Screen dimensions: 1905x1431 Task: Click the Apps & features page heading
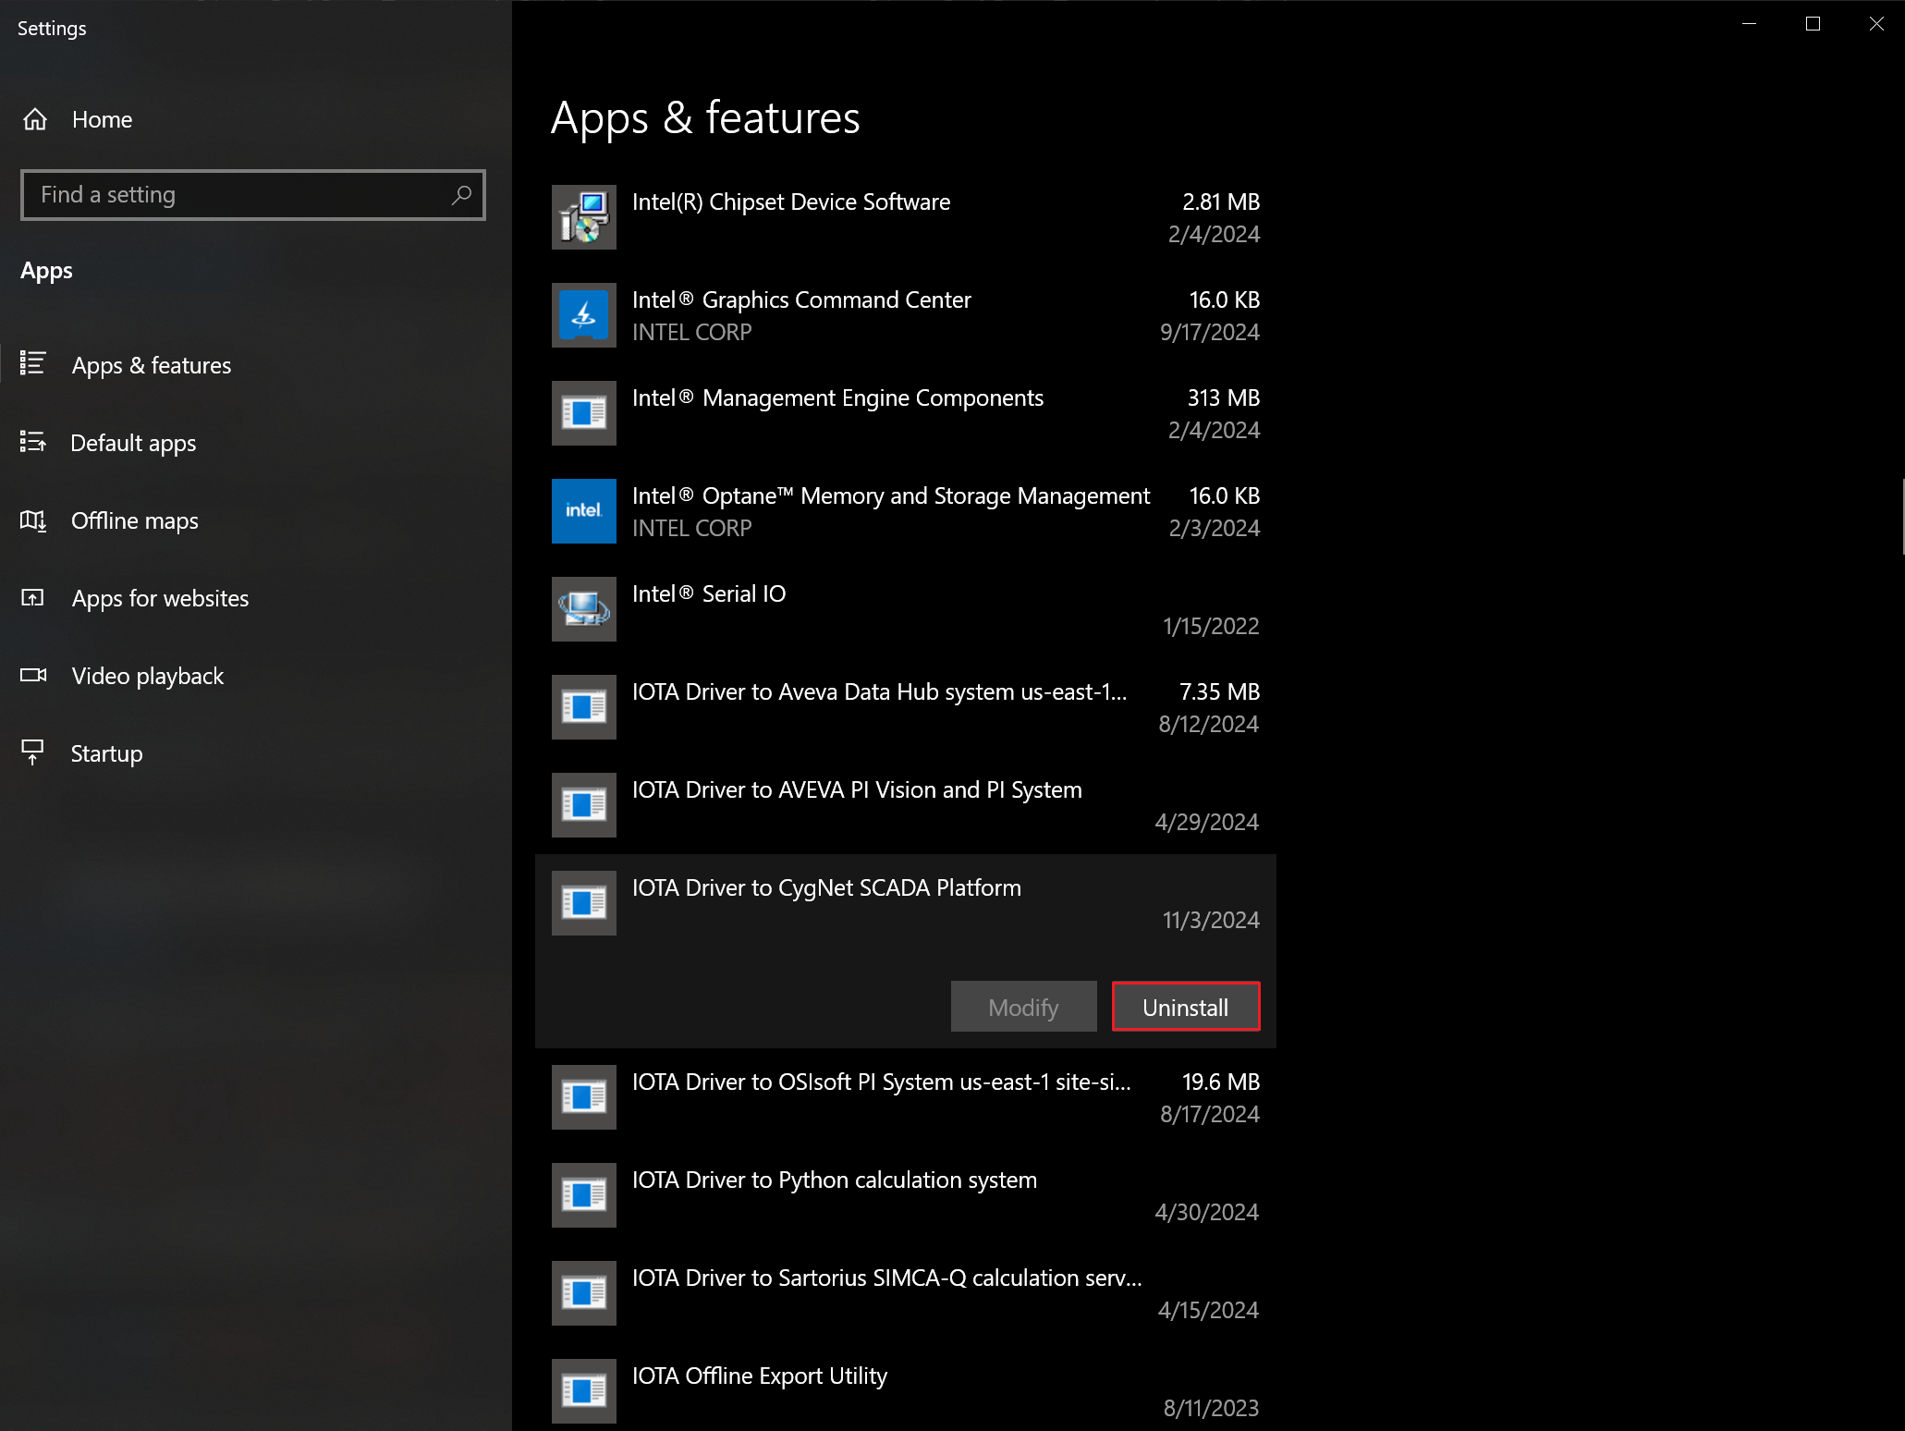coord(705,118)
